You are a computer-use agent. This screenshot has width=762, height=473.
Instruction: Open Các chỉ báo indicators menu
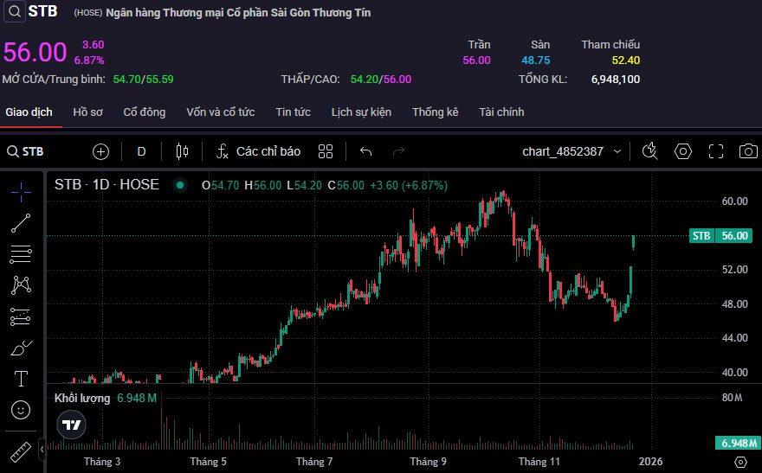click(258, 152)
